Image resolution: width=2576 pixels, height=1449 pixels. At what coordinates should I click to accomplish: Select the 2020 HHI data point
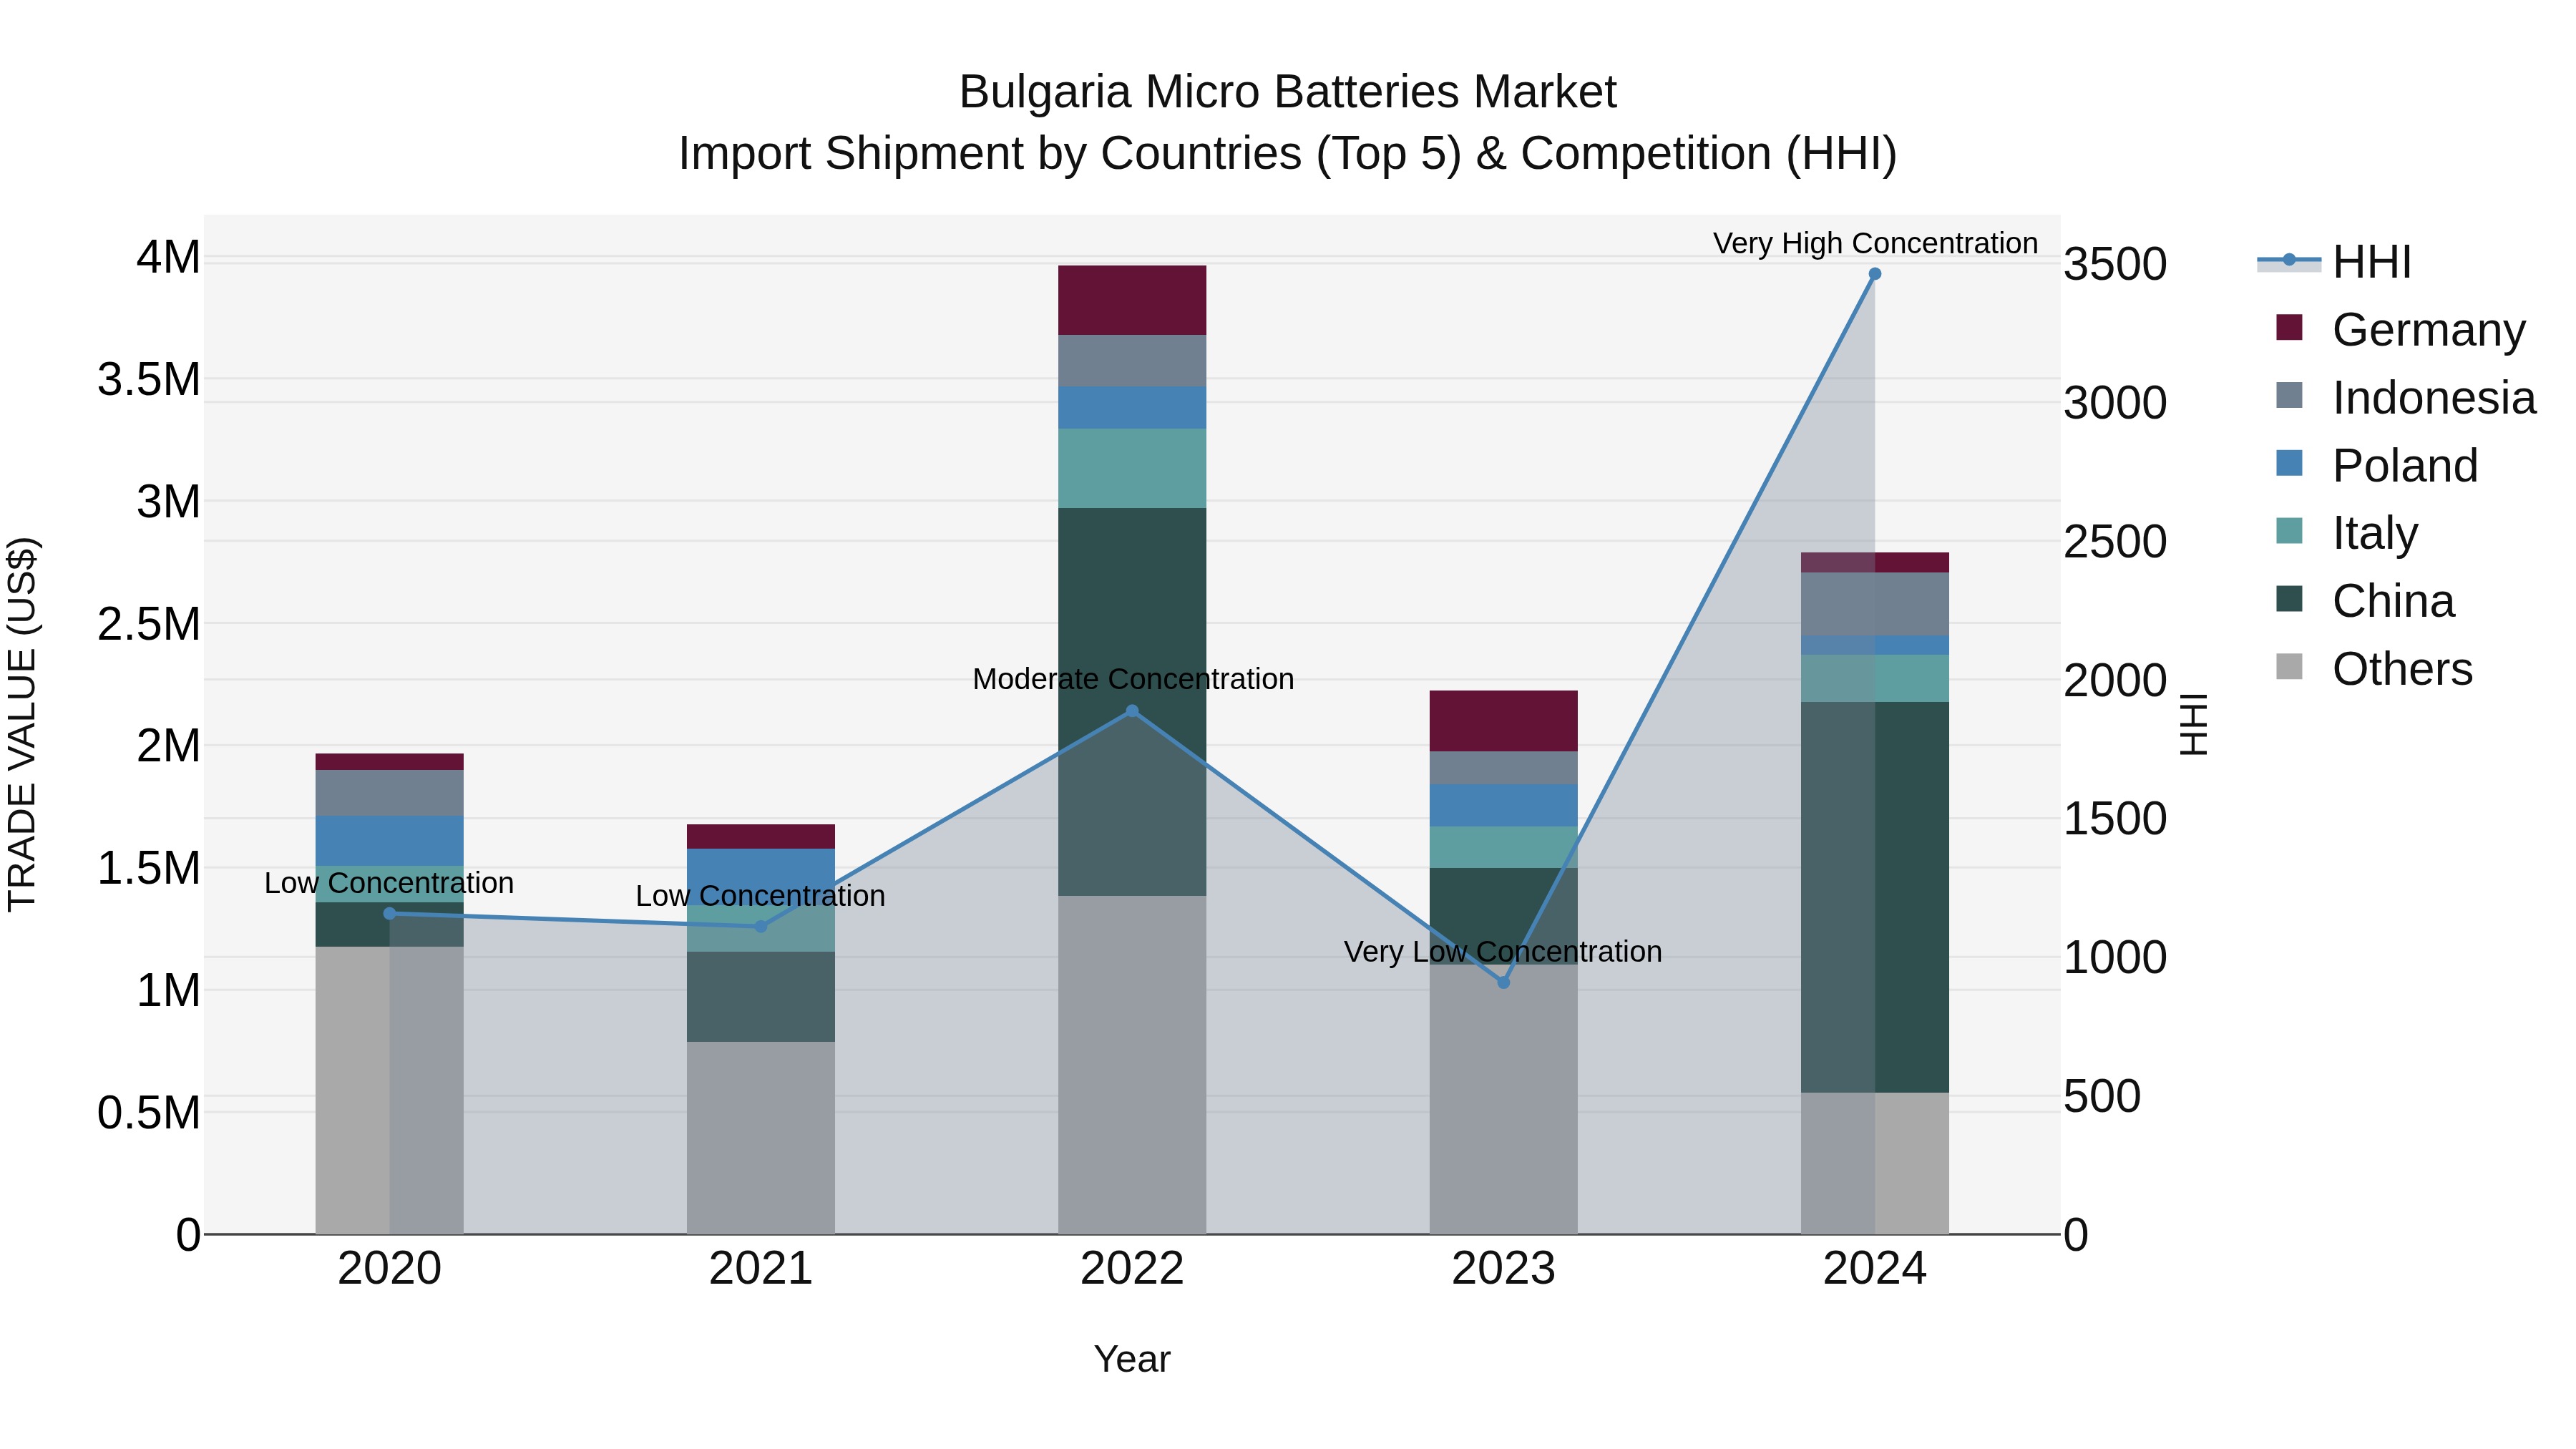[389, 914]
